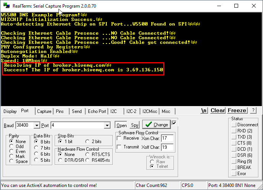
Task: Expand the Port dropdown arrow
Action: tap(107, 125)
